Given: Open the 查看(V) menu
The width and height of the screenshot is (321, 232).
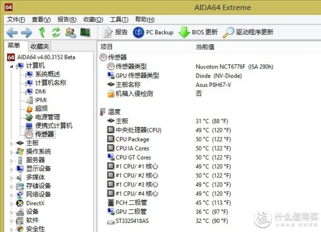Looking at the screenshot, I should pos(41,20).
